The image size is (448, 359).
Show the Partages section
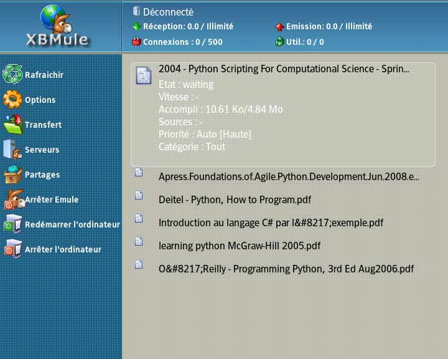[x=42, y=175]
